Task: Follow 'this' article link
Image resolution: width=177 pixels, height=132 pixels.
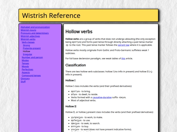Action: point(123,59)
